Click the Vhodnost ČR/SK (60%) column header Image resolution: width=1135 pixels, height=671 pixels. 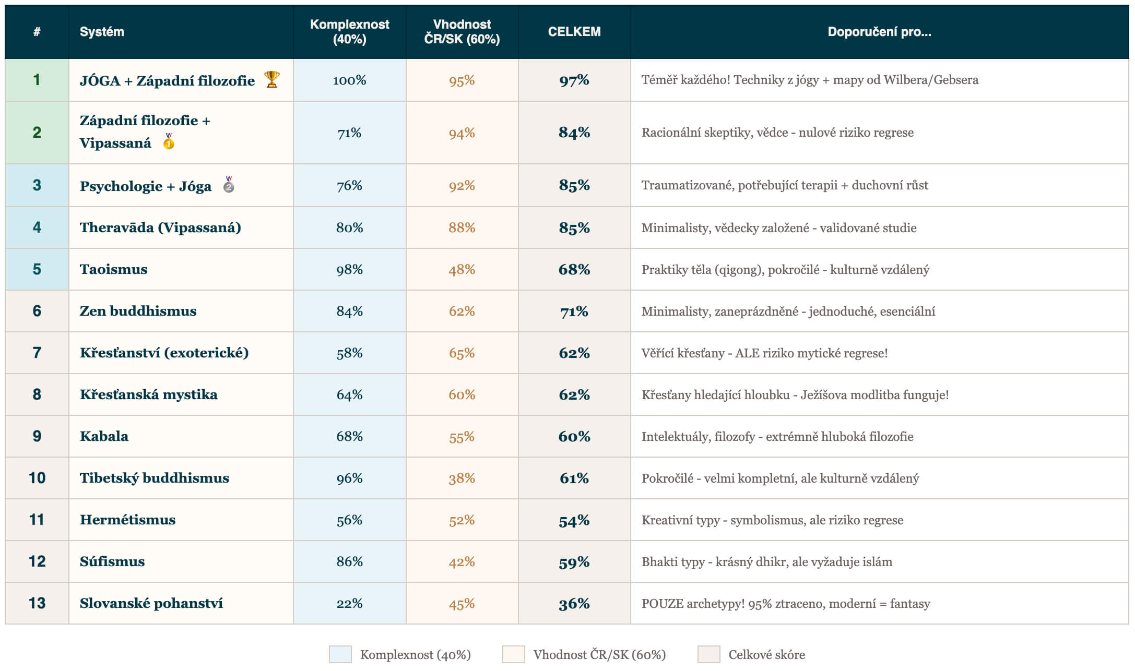tap(462, 32)
